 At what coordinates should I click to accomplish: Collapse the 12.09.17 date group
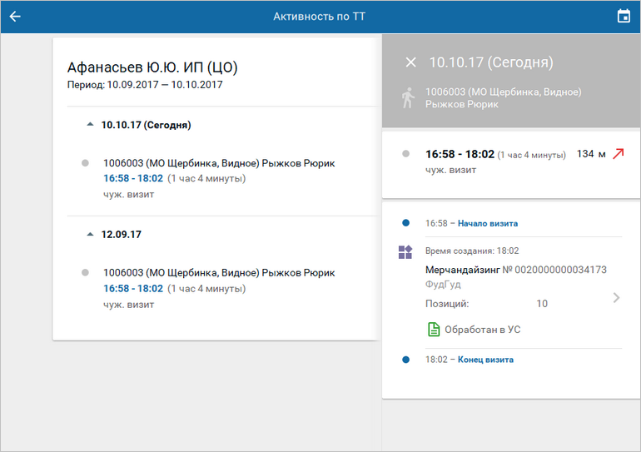pos(91,234)
